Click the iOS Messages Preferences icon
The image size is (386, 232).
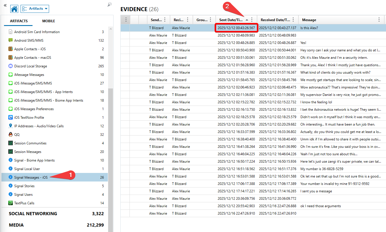11,109
